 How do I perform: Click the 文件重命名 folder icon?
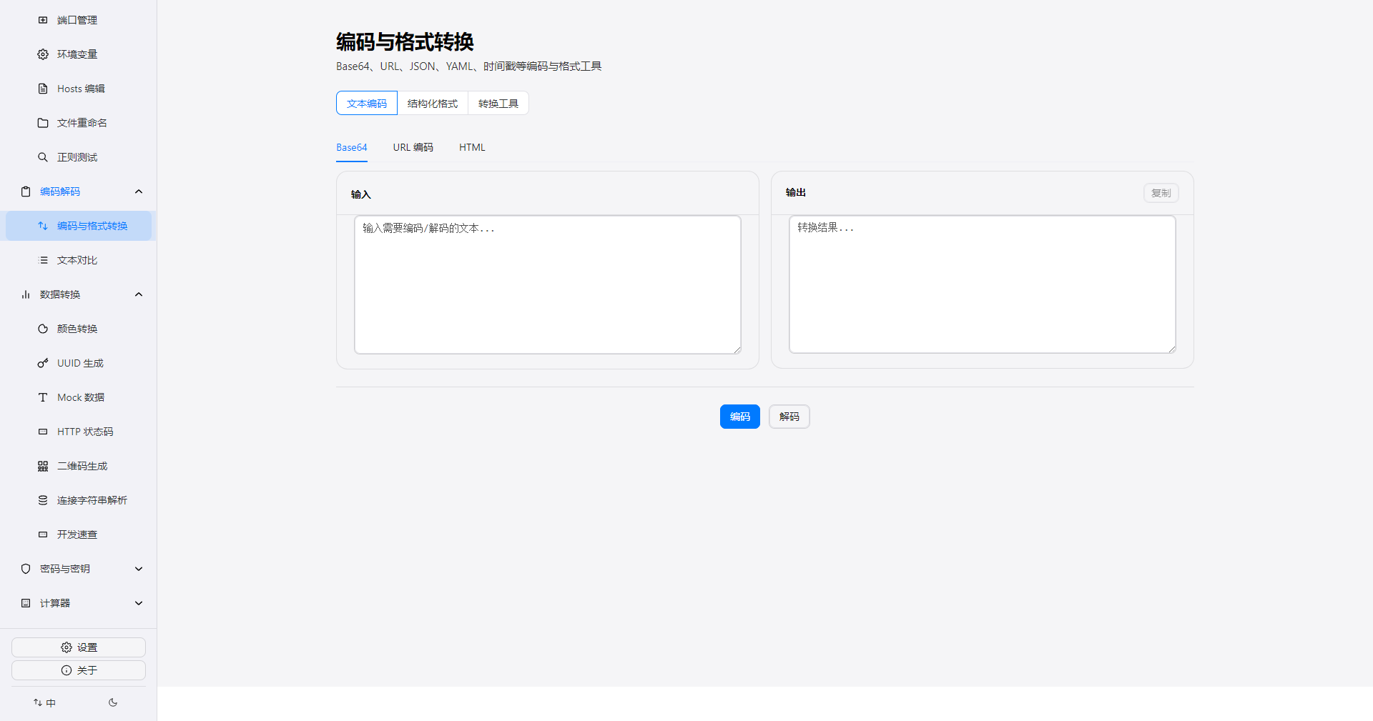pyautogui.click(x=43, y=123)
